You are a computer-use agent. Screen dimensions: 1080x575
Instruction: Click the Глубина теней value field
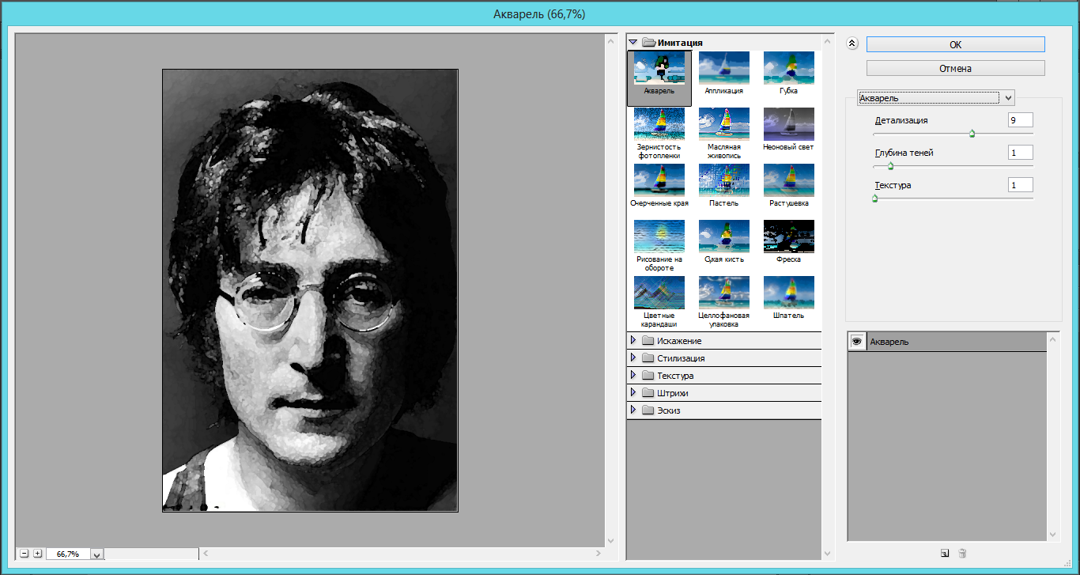(1021, 153)
